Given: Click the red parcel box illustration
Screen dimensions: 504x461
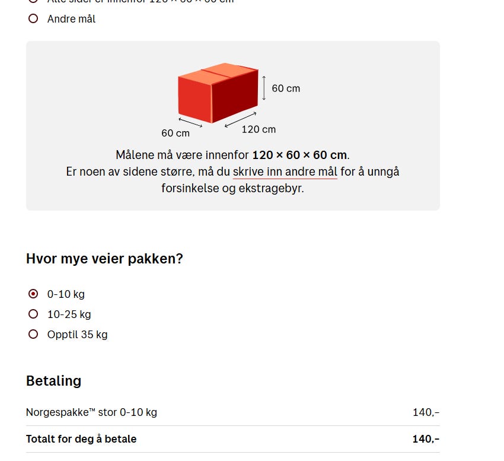Looking at the screenshot, I should (x=218, y=93).
